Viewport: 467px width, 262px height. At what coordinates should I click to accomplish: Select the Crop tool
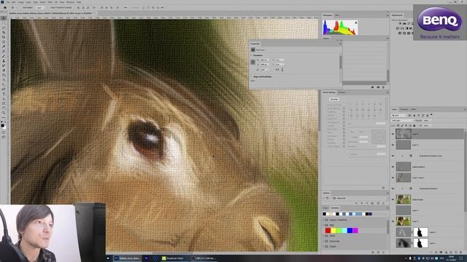tap(4, 37)
